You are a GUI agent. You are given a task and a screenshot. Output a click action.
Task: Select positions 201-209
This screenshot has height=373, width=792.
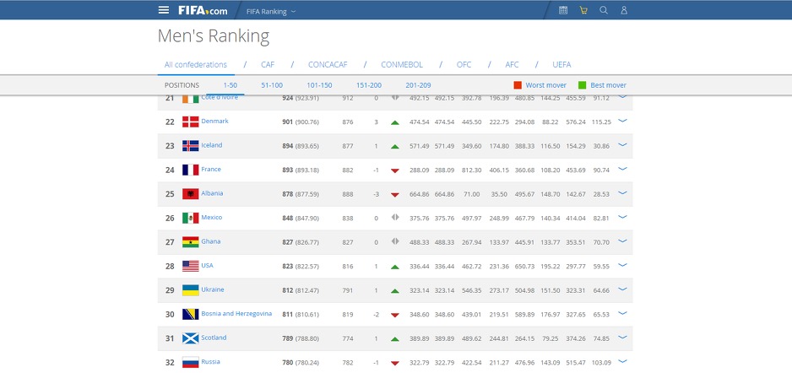click(418, 85)
